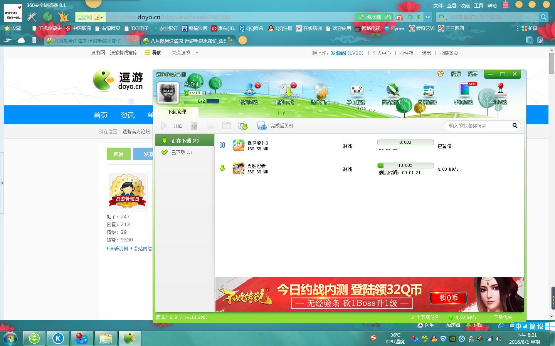555x346 pixels.
Task: Click 下载优先 in status bar
Action: click(x=503, y=317)
